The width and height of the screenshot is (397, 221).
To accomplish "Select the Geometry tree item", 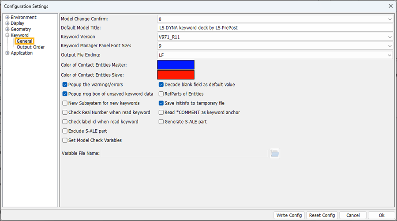I will pos(21,29).
